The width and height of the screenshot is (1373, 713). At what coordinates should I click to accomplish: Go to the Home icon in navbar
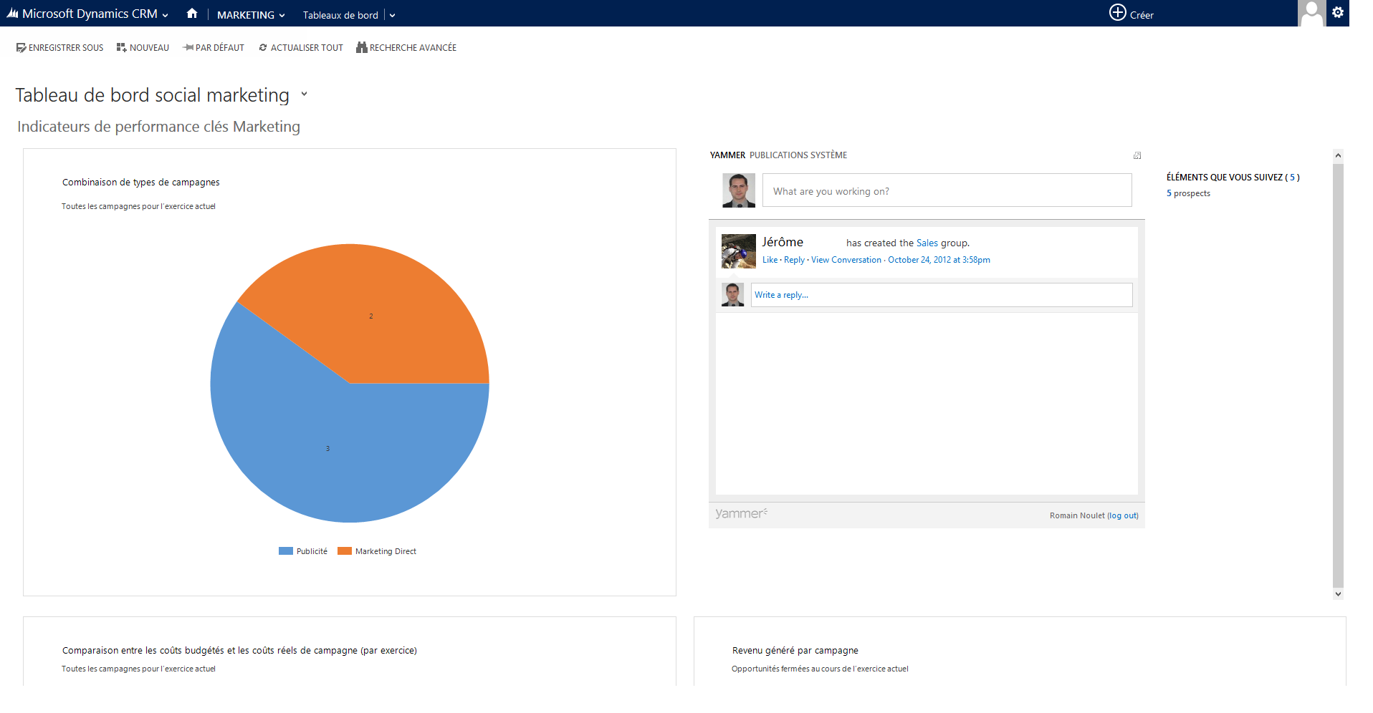tap(192, 14)
